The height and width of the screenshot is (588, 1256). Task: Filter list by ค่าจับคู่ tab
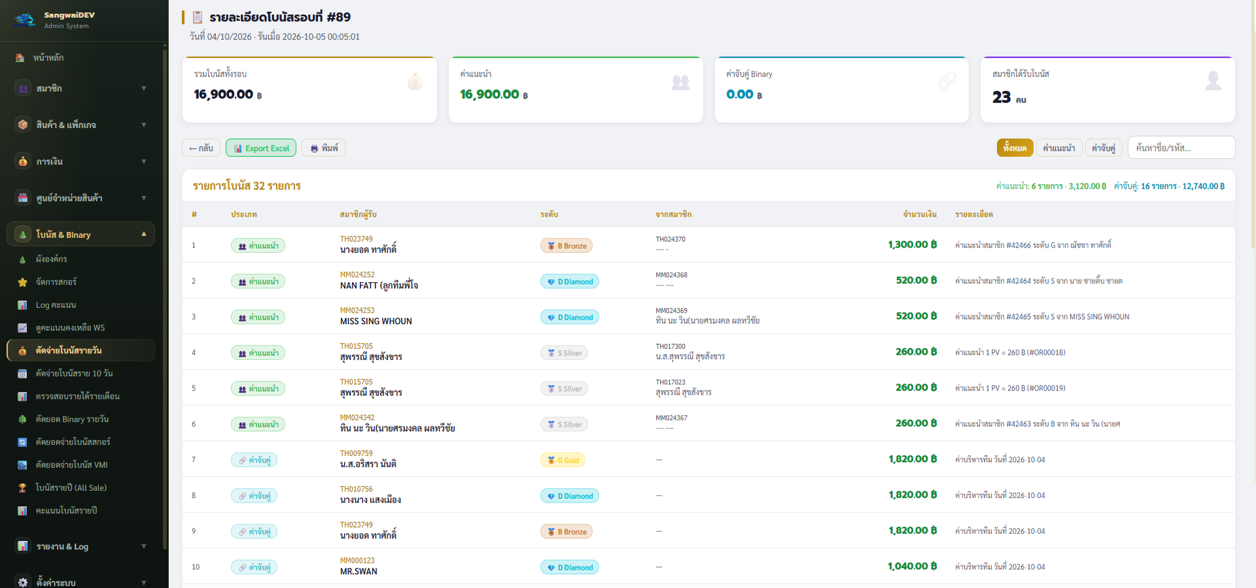pyautogui.click(x=1104, y=148)
